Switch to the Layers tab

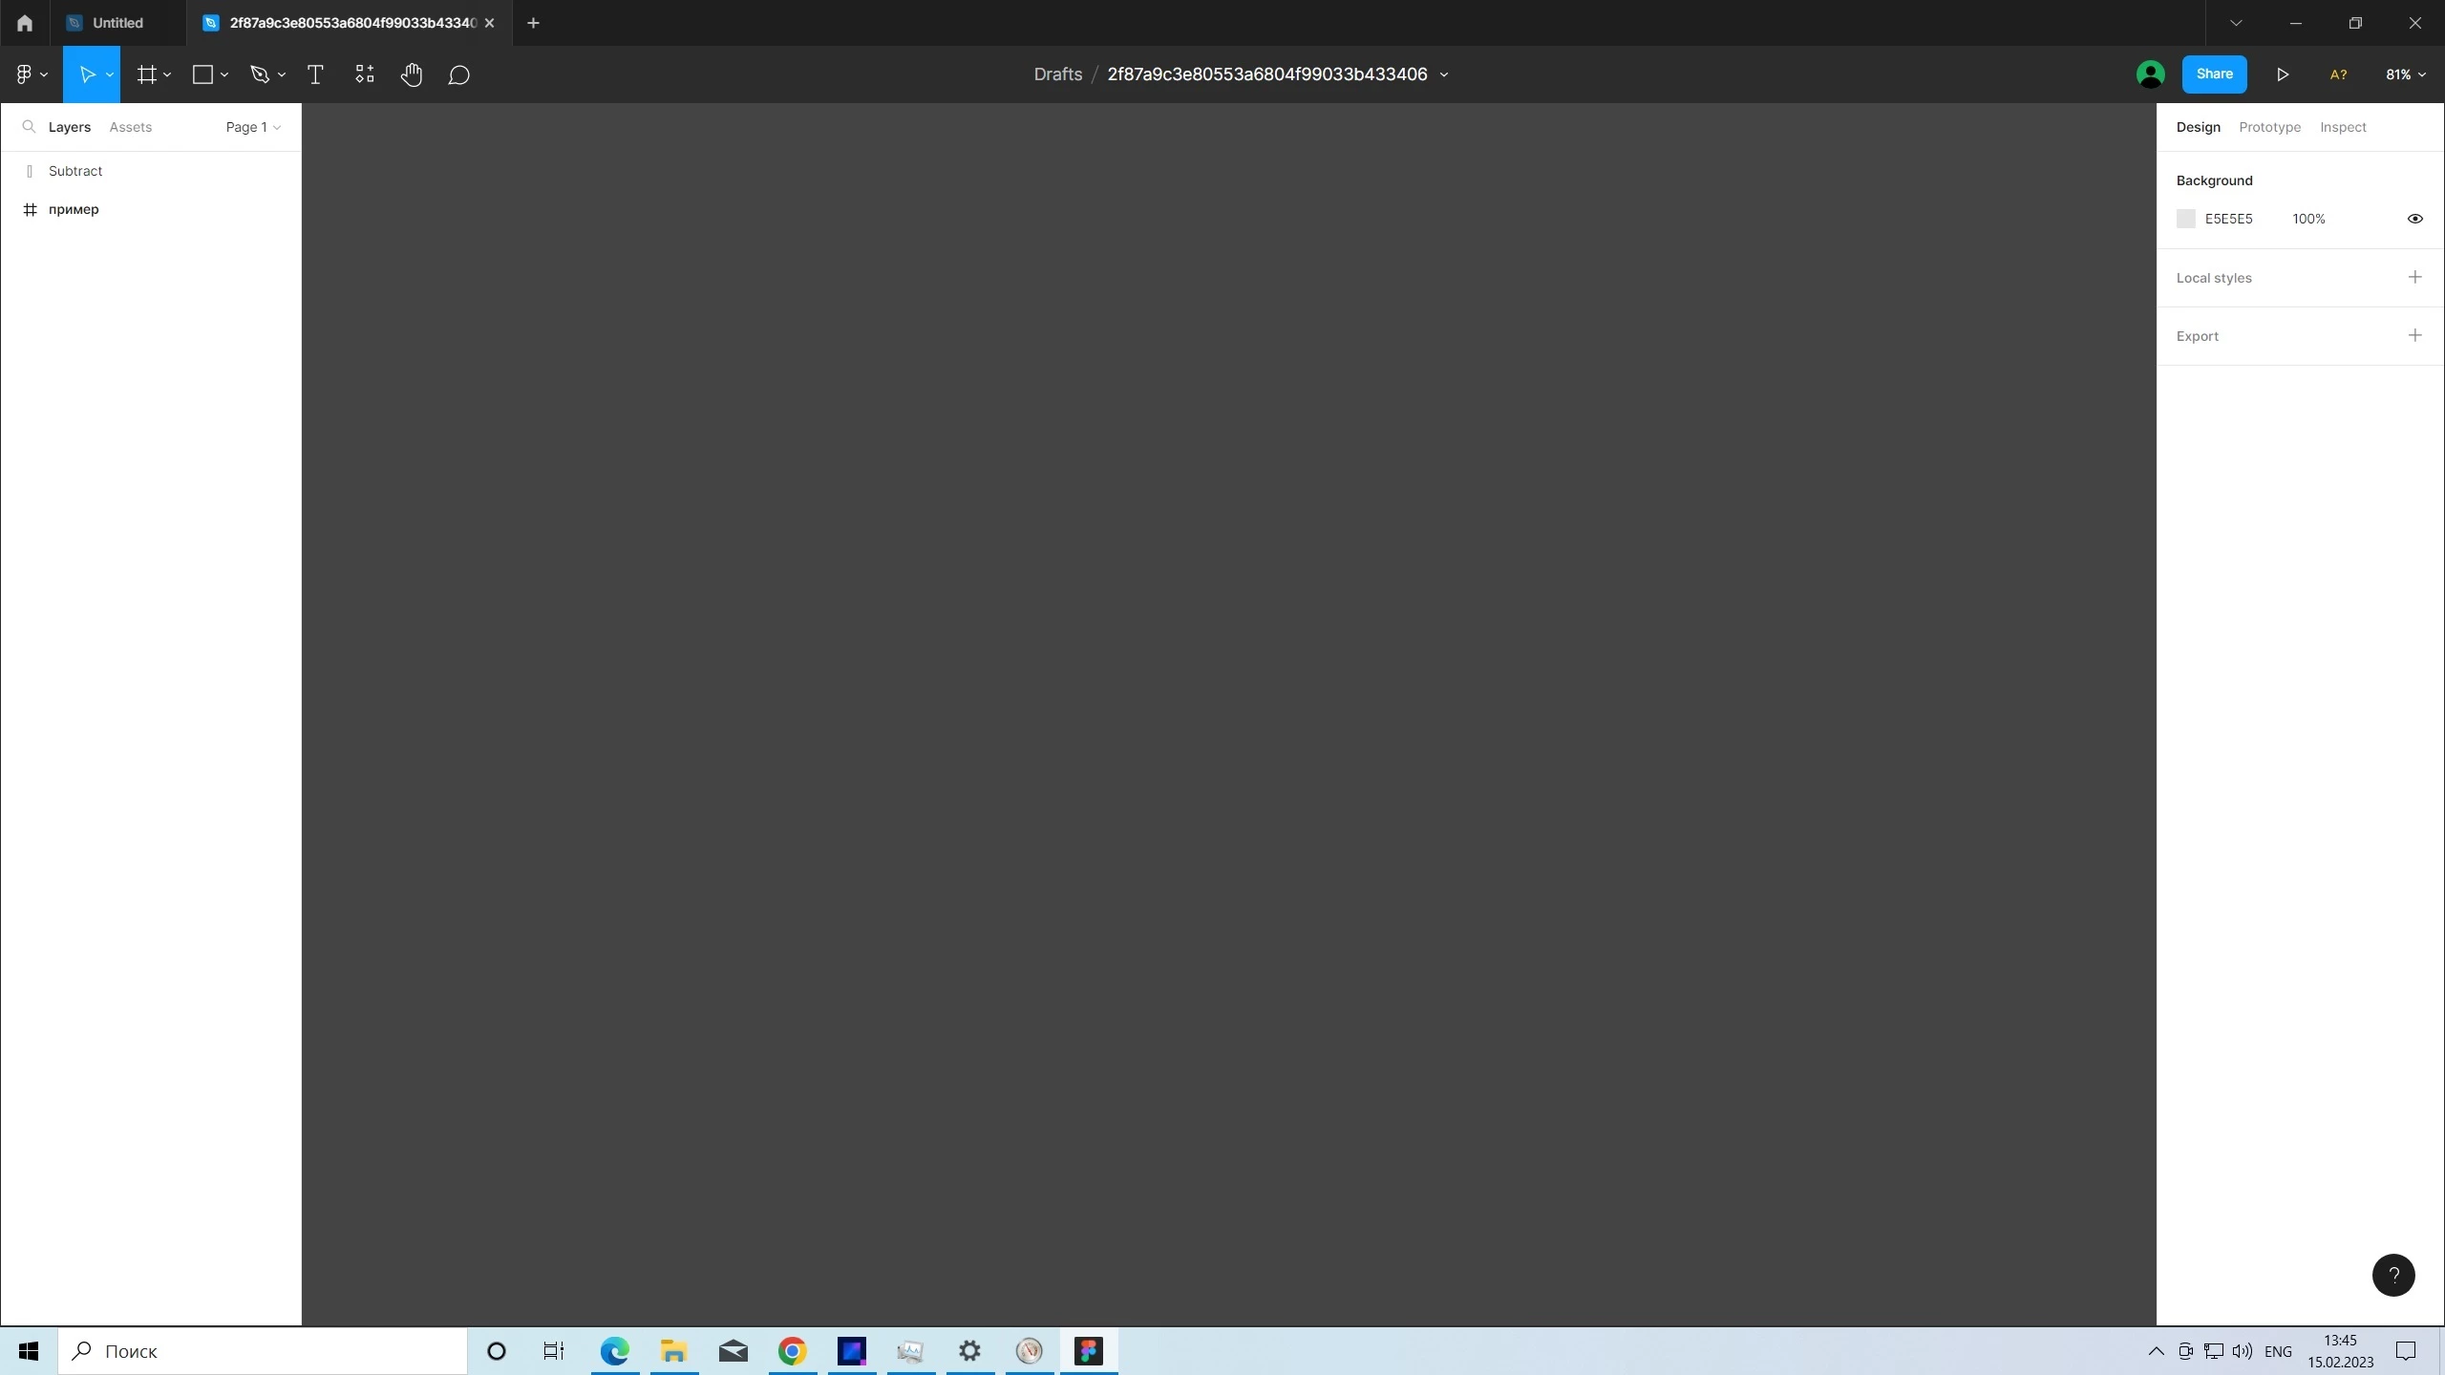point(70,127)
